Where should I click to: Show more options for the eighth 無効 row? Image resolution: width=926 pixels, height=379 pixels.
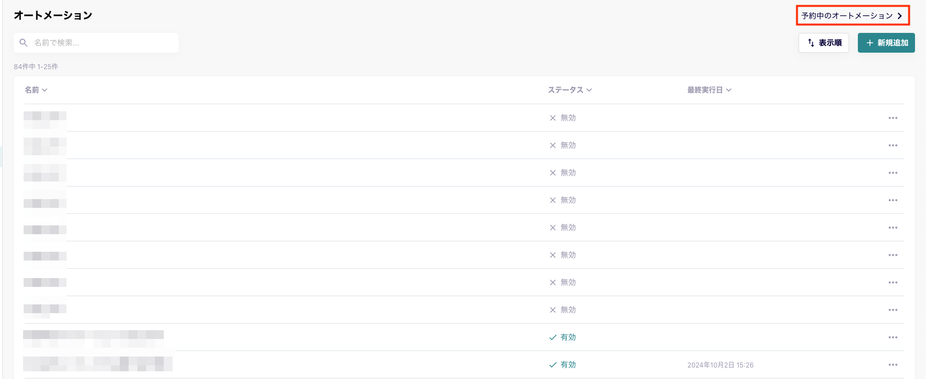[892, 310]
